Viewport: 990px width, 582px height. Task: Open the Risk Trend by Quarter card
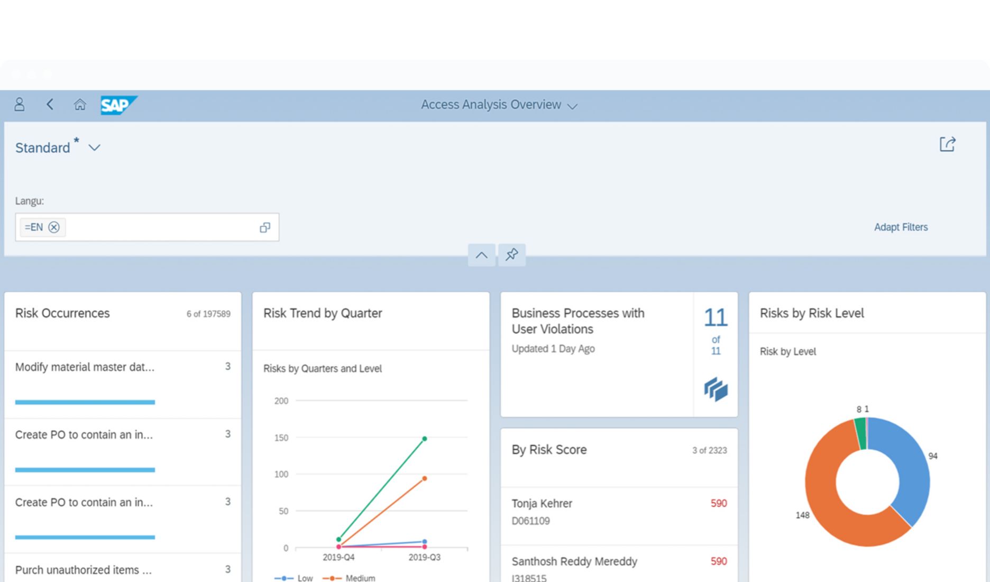tap(323, 313)
